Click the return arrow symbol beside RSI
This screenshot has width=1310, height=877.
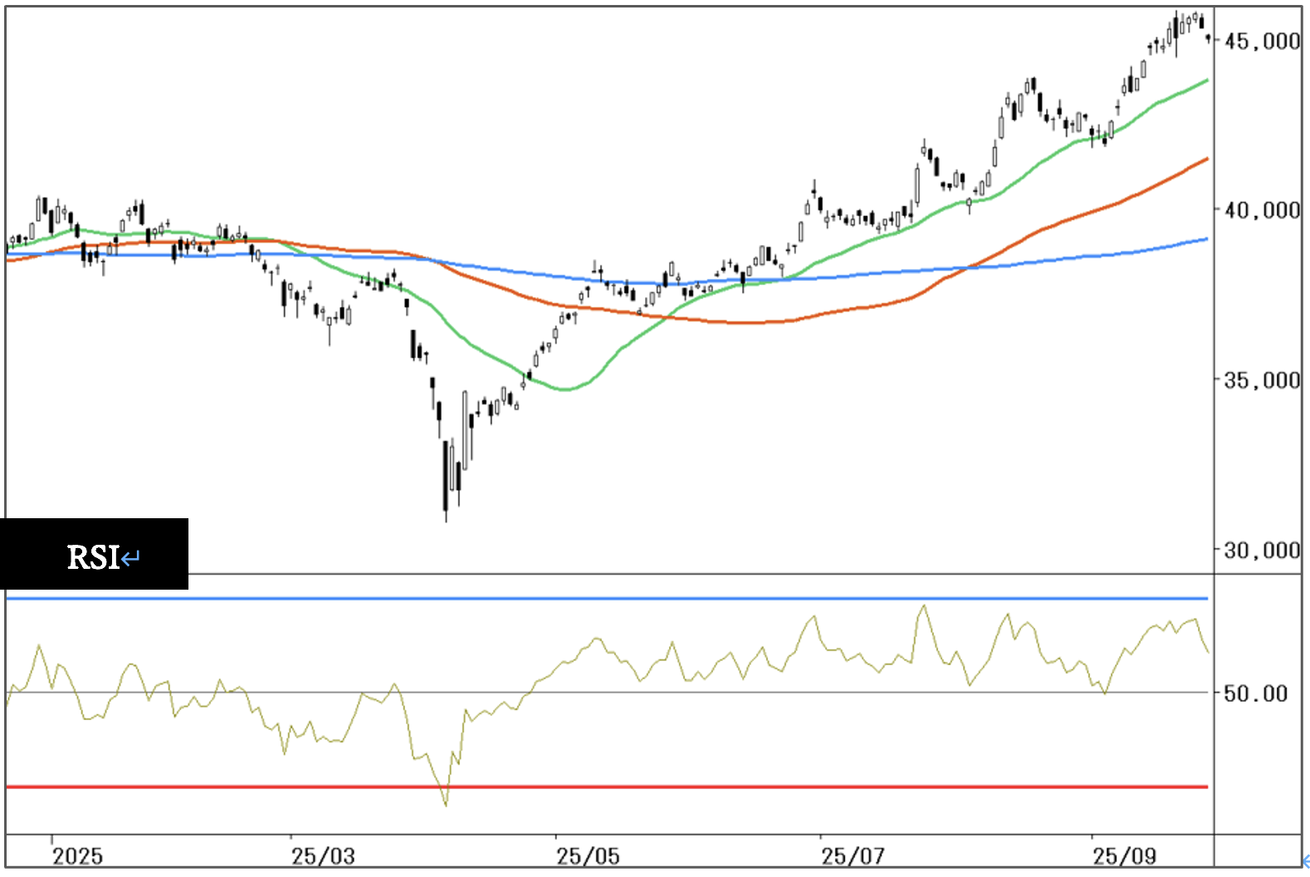pyautogui.click(x=130, y=557)
